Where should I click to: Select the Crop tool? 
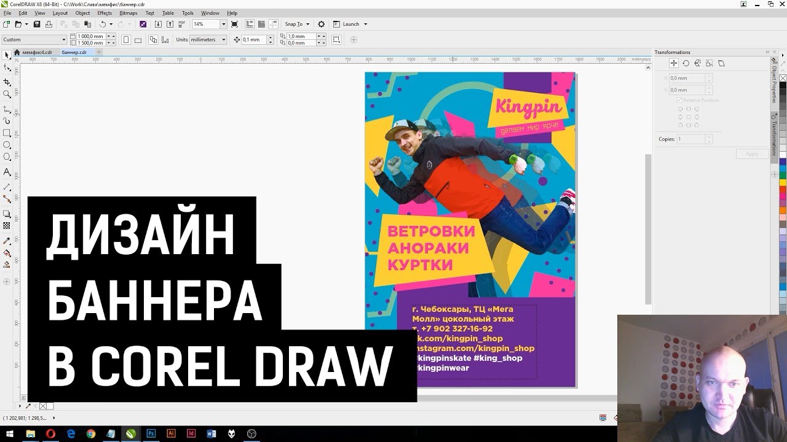[7, 82]
